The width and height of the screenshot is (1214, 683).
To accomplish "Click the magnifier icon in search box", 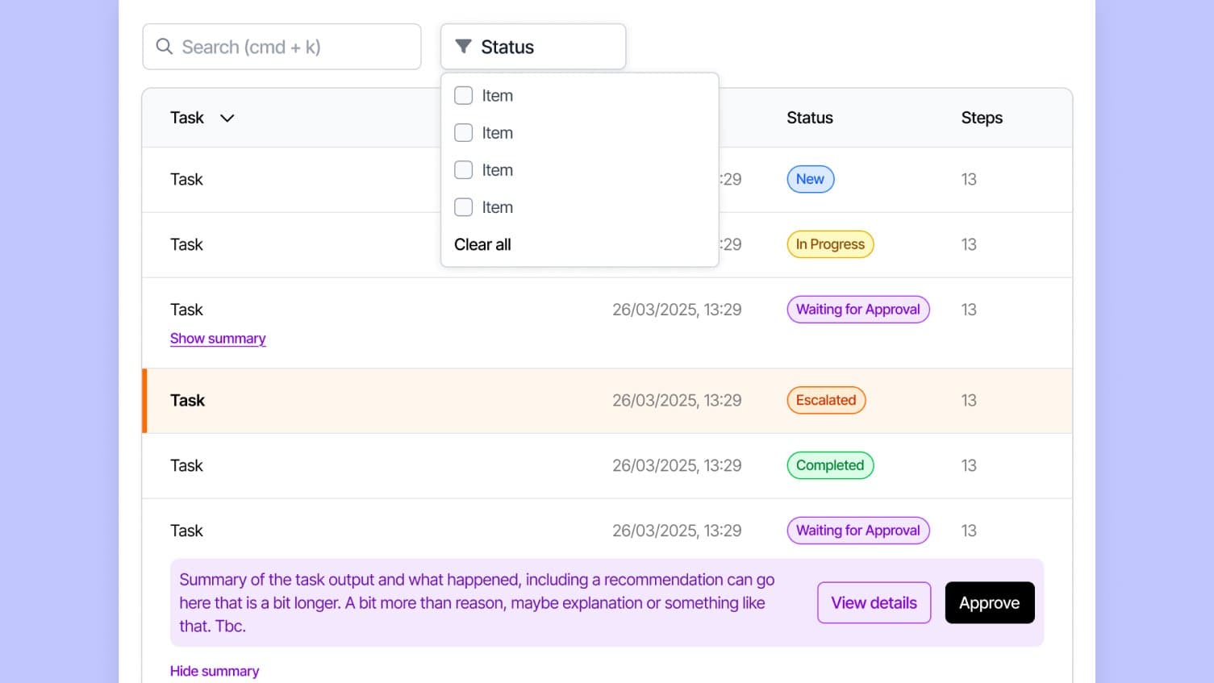I will coord(164,47).
